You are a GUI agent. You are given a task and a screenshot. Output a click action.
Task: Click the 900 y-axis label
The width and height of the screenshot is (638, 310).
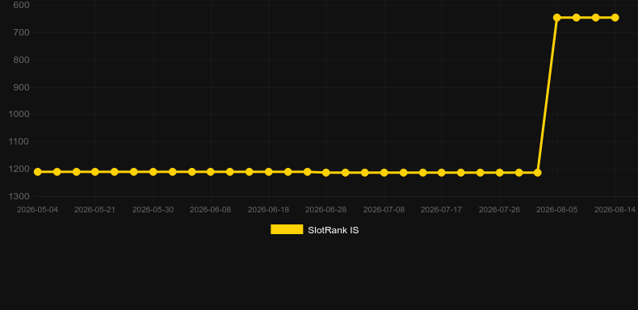[21, 87]
